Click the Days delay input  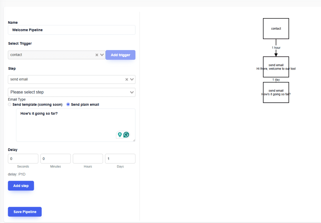point(120,159)
